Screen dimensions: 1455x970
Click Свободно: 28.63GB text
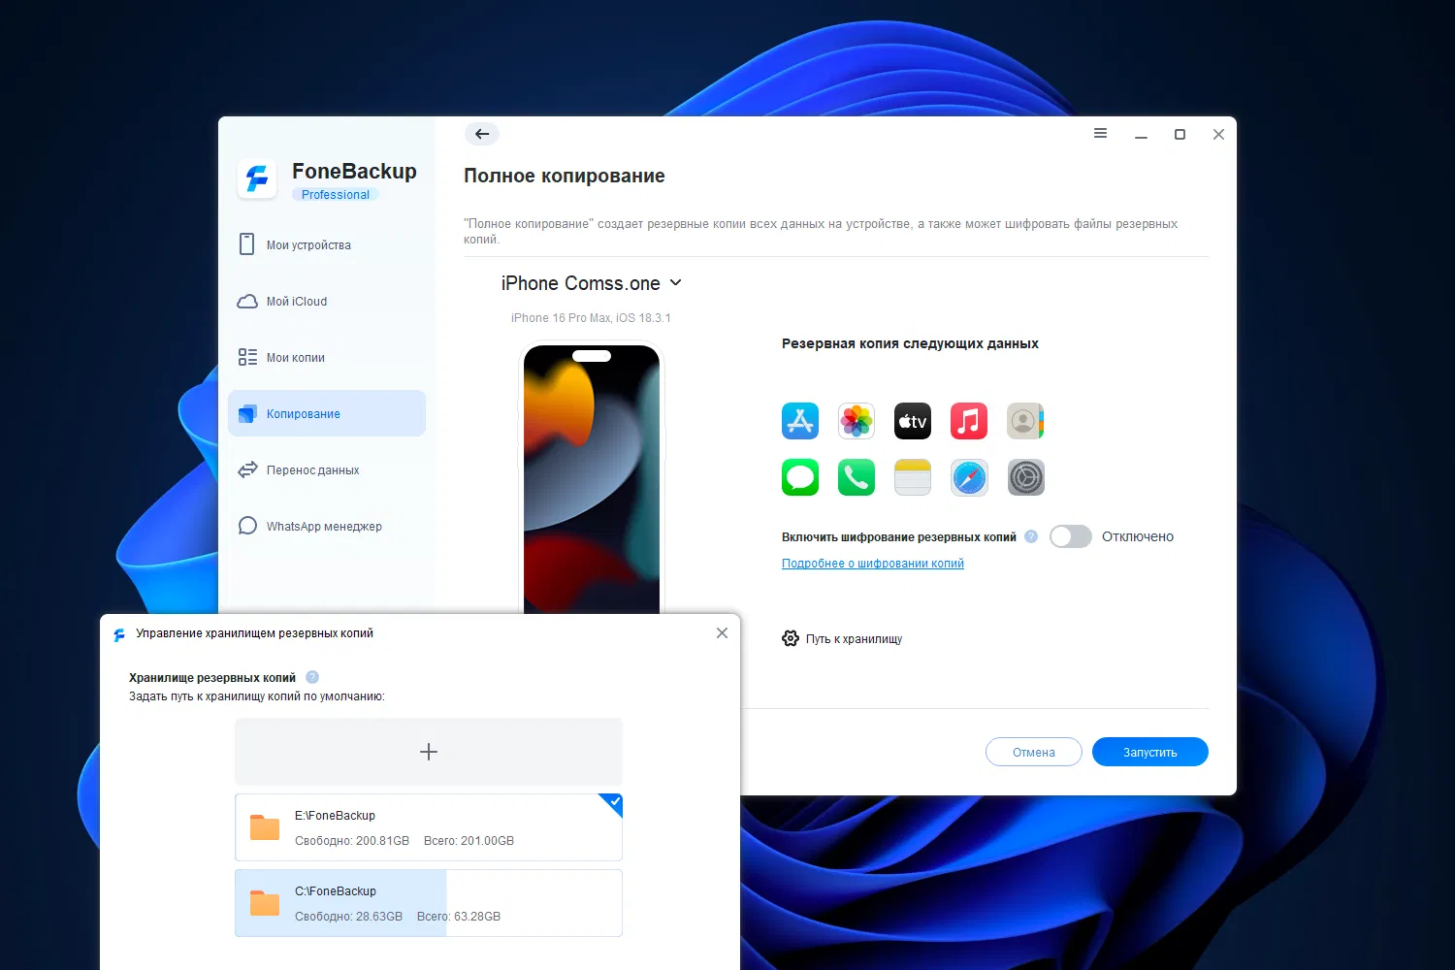pos(348,917)
